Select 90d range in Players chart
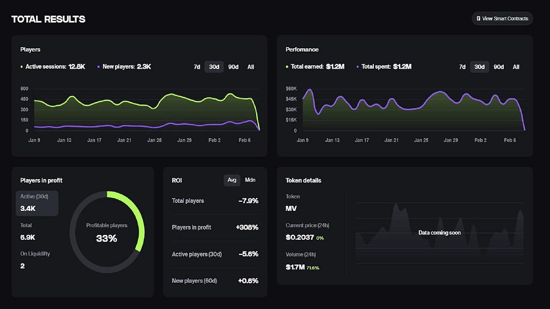 point(233,67)
